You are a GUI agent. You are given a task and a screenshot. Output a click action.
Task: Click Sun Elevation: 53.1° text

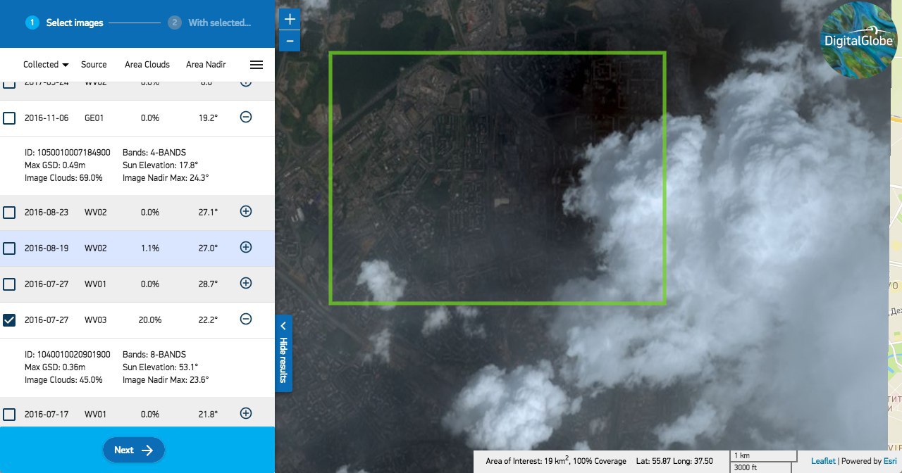[160, 367]
